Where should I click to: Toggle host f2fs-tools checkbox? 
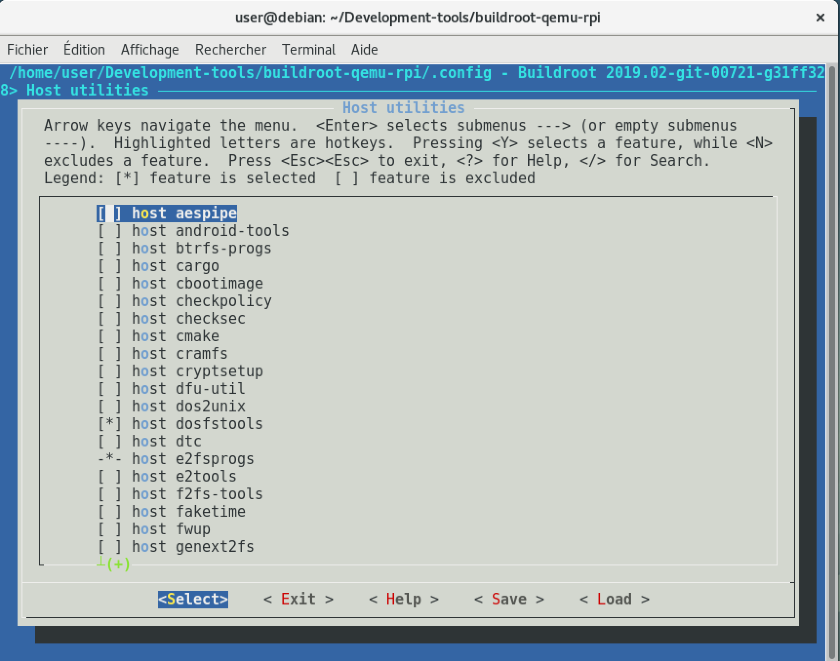point(110,494)
